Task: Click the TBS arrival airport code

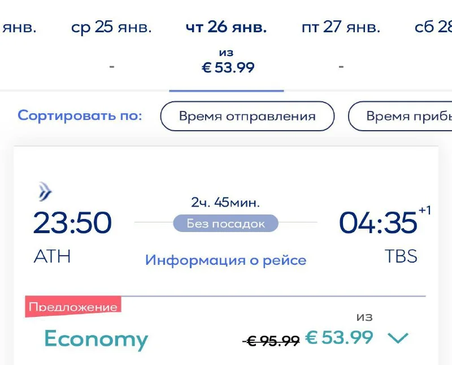Action: tap(401, 256)
